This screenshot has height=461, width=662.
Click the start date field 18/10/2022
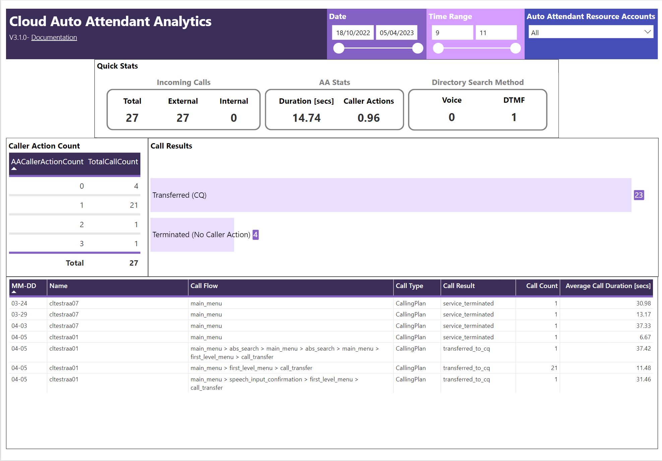click(353, 33)
